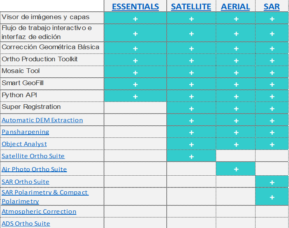Open the Object Analyst link
The width and height of the screenshot is (289, 228).
pyautogui.click(x=24, y=144)
